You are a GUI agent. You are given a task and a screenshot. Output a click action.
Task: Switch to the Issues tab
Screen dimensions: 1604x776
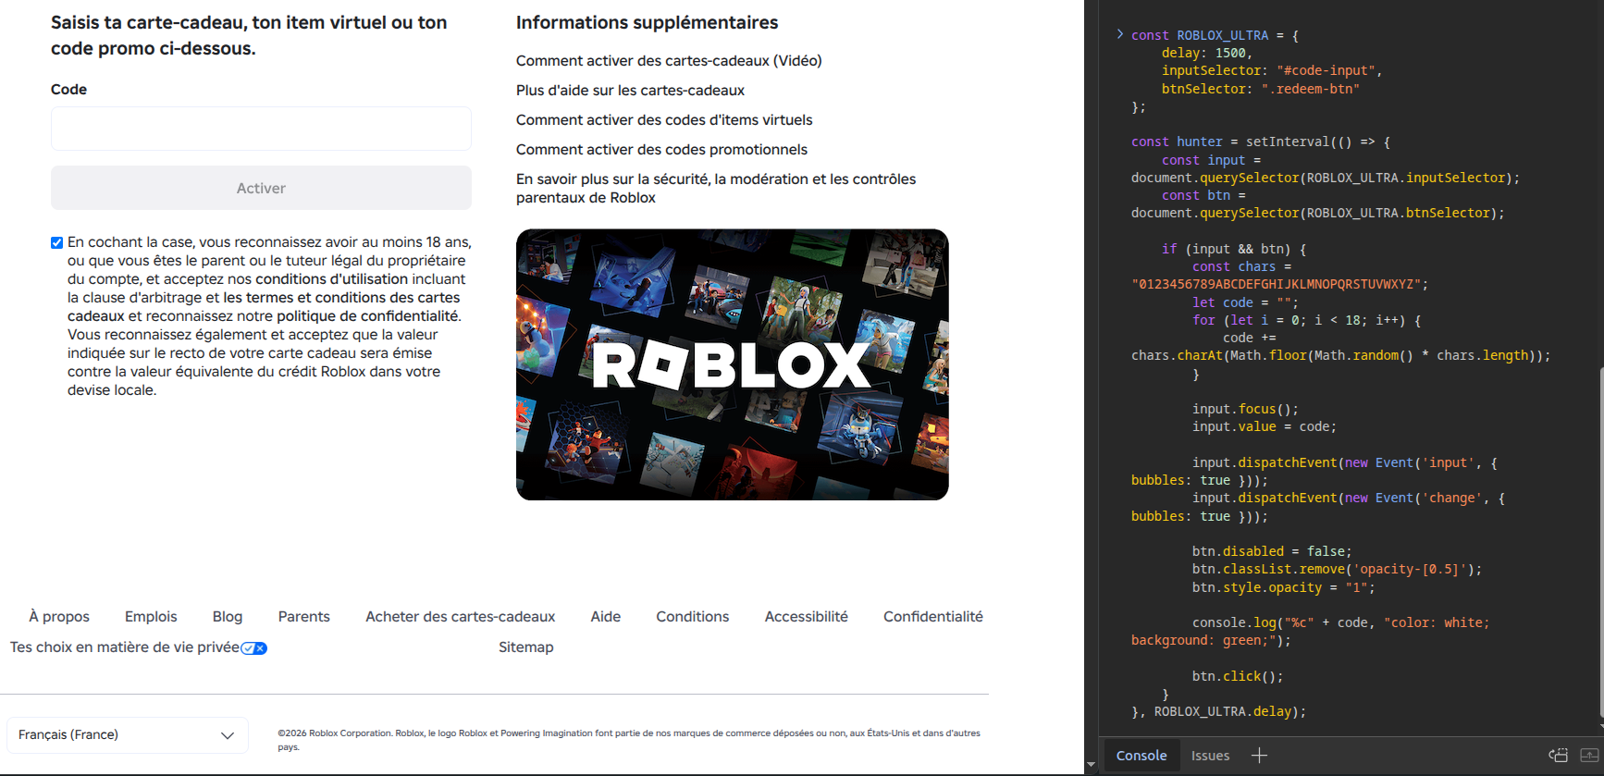coord(1210,756)
